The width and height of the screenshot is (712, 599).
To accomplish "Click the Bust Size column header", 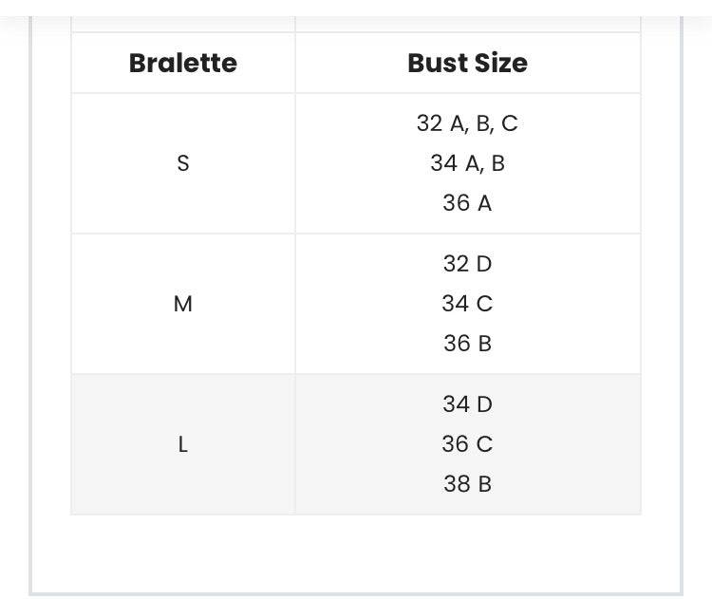I will 467,64.
